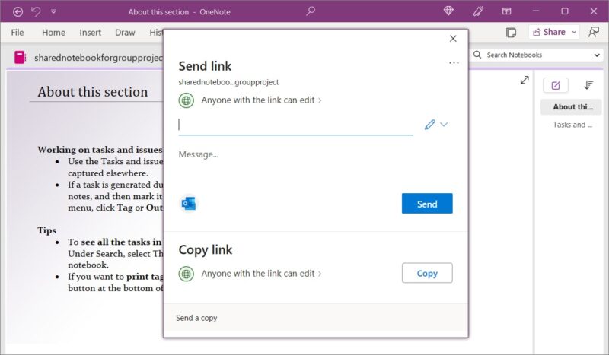The width and height of the screenshot is (609, 355).
Task: Open the 'Tasks and ...' page
Action: point(571,125)
